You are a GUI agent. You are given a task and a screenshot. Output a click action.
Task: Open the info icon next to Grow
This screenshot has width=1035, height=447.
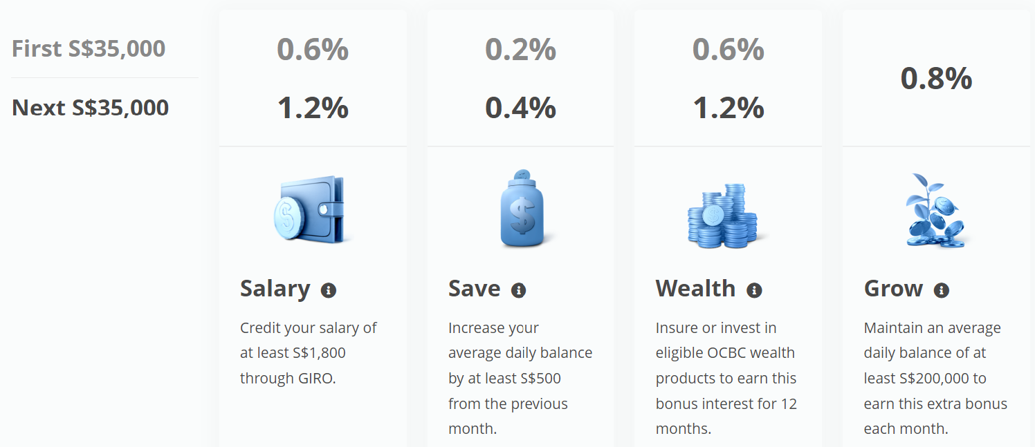[941, 290]
